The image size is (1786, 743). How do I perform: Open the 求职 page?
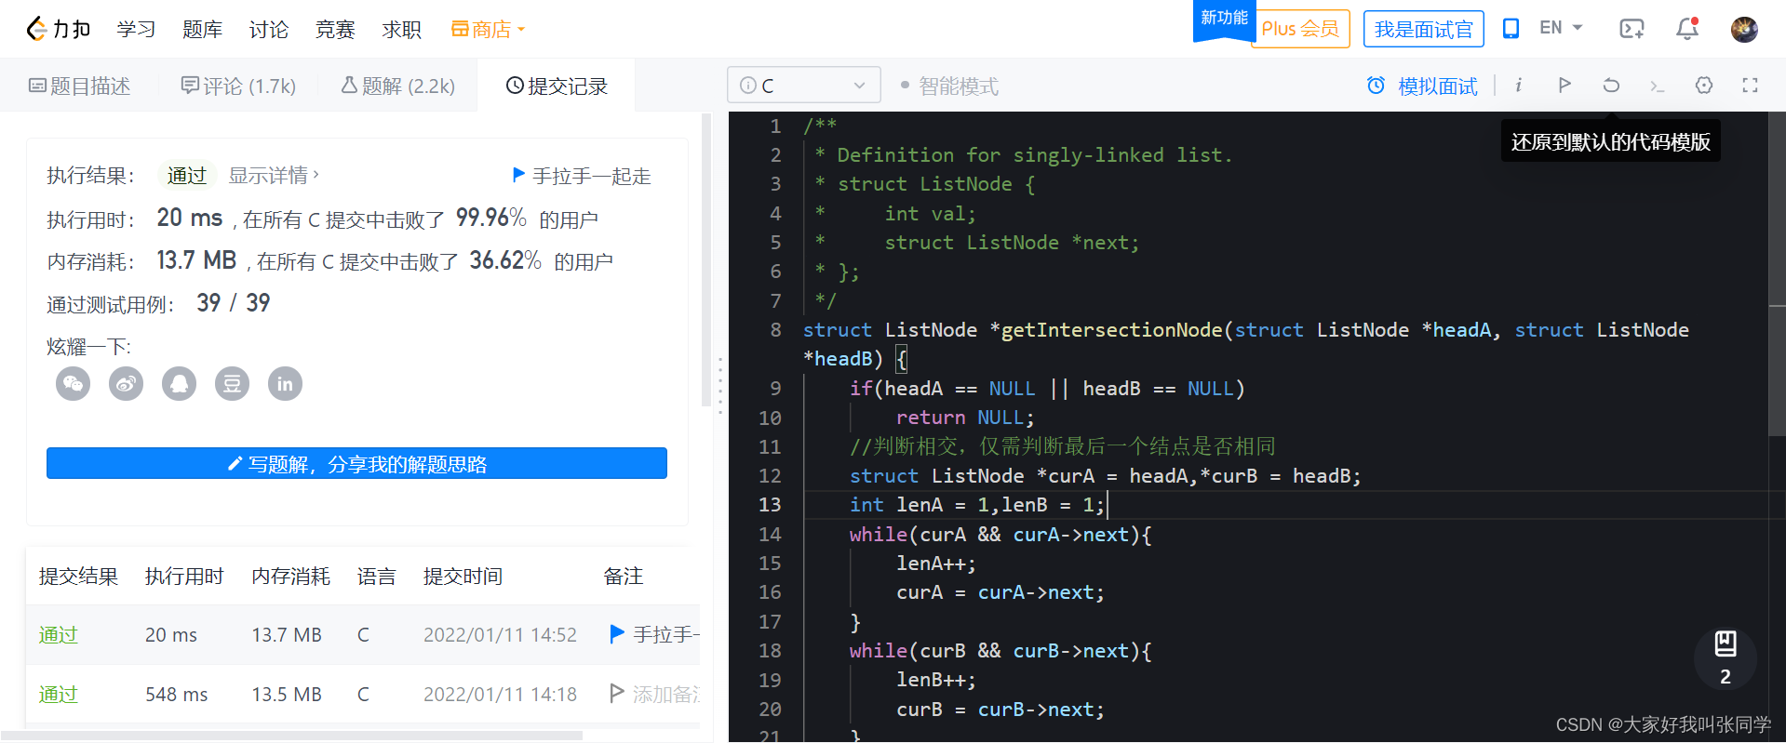click(x=402, y=30)
